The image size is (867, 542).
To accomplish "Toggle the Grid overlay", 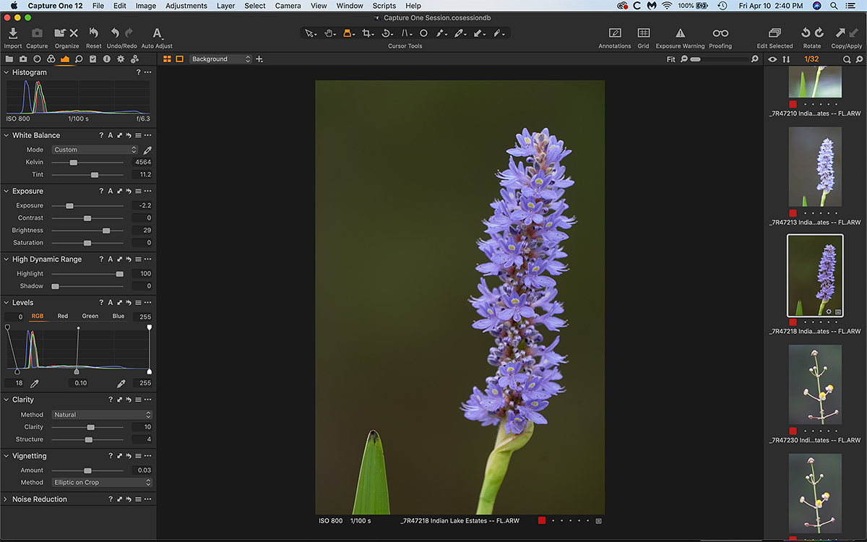I will (643, 33).
